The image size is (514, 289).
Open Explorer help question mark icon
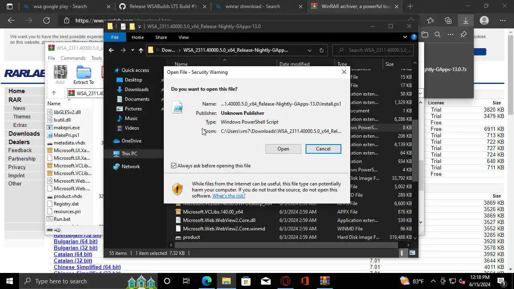coord(414,37)
